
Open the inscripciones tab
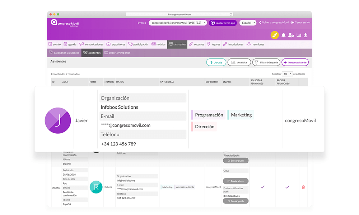tap(233, 44)
